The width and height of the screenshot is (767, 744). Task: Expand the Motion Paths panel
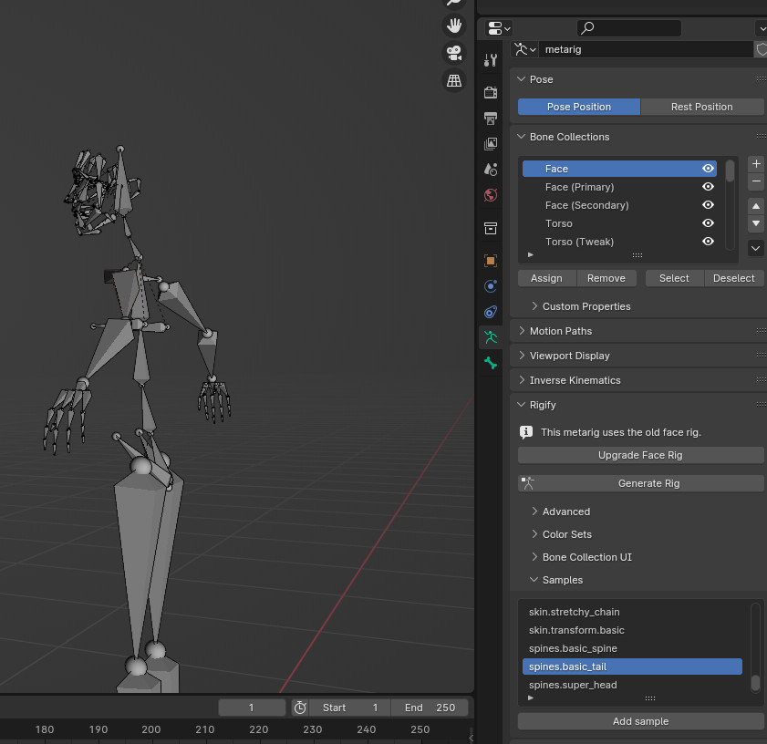pyautogui.click(x=560, y=331)
